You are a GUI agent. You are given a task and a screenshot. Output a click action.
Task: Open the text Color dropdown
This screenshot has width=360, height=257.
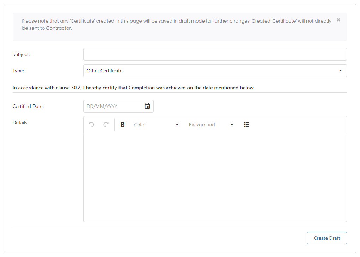156,125
